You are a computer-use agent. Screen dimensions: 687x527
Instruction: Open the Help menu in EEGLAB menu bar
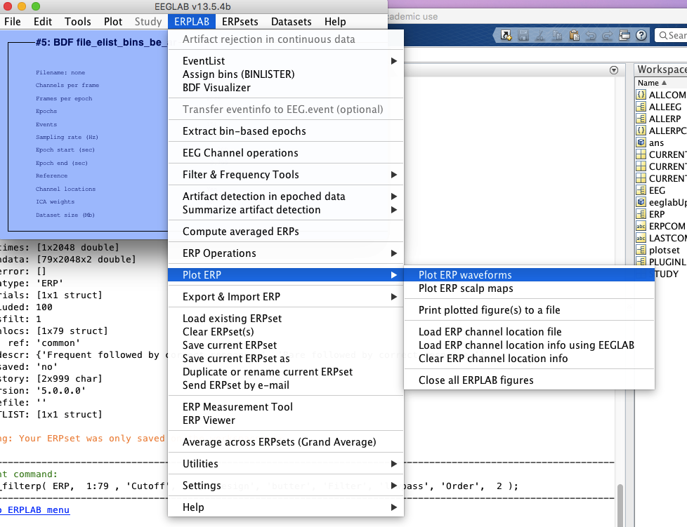click(x=335, y=22)
